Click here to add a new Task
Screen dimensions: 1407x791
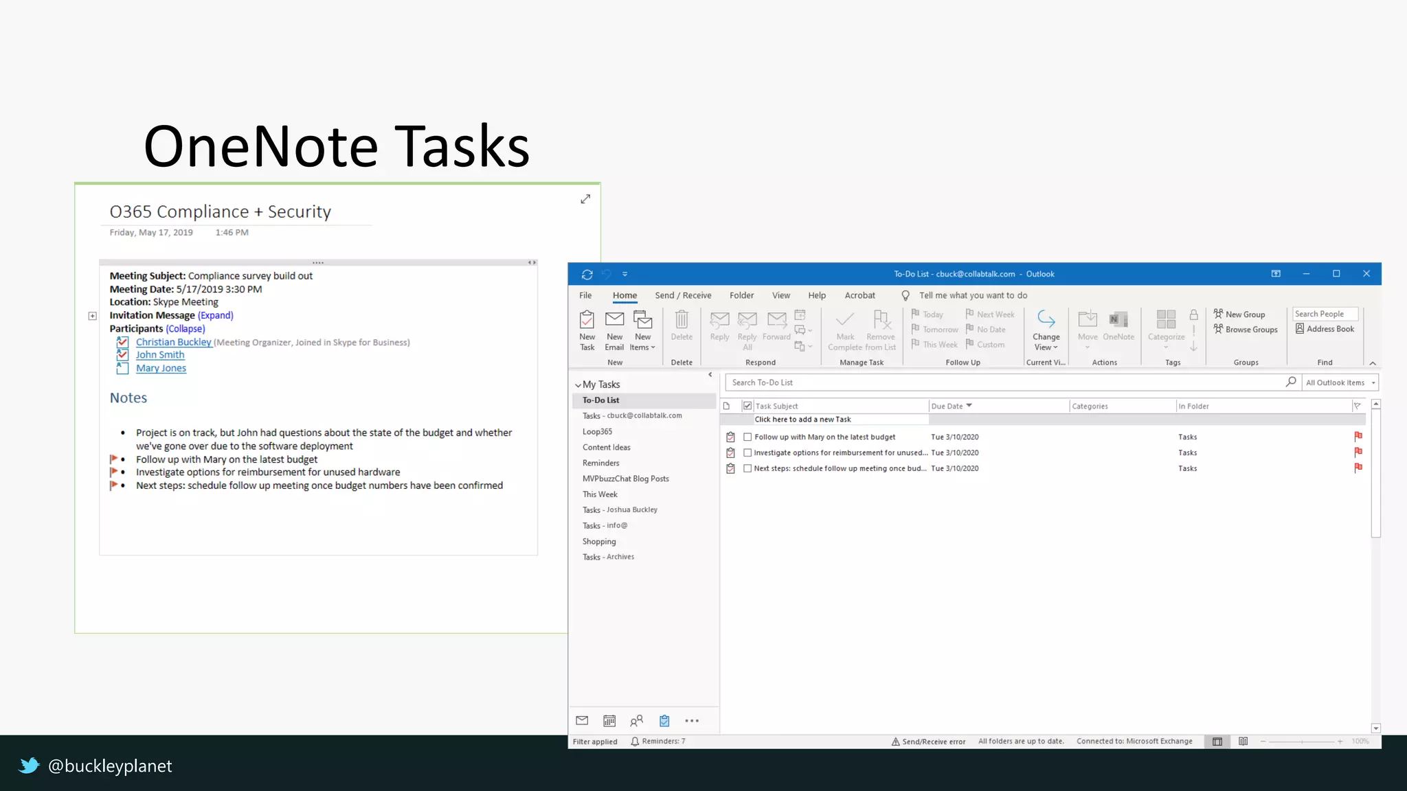802,420
